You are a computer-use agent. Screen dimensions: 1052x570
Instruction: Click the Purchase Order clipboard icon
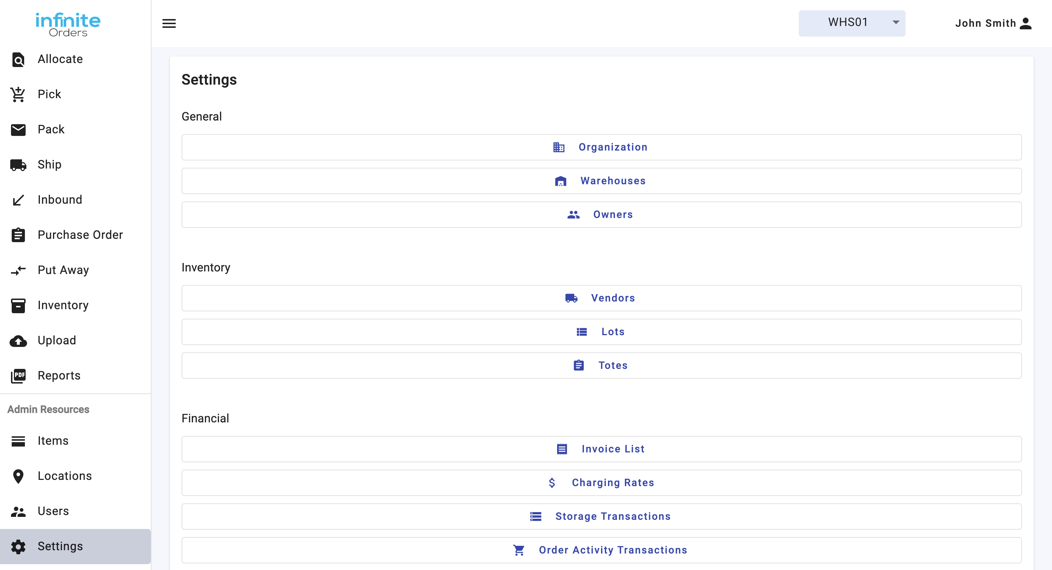pyautogui.click(x=18, y=235)
